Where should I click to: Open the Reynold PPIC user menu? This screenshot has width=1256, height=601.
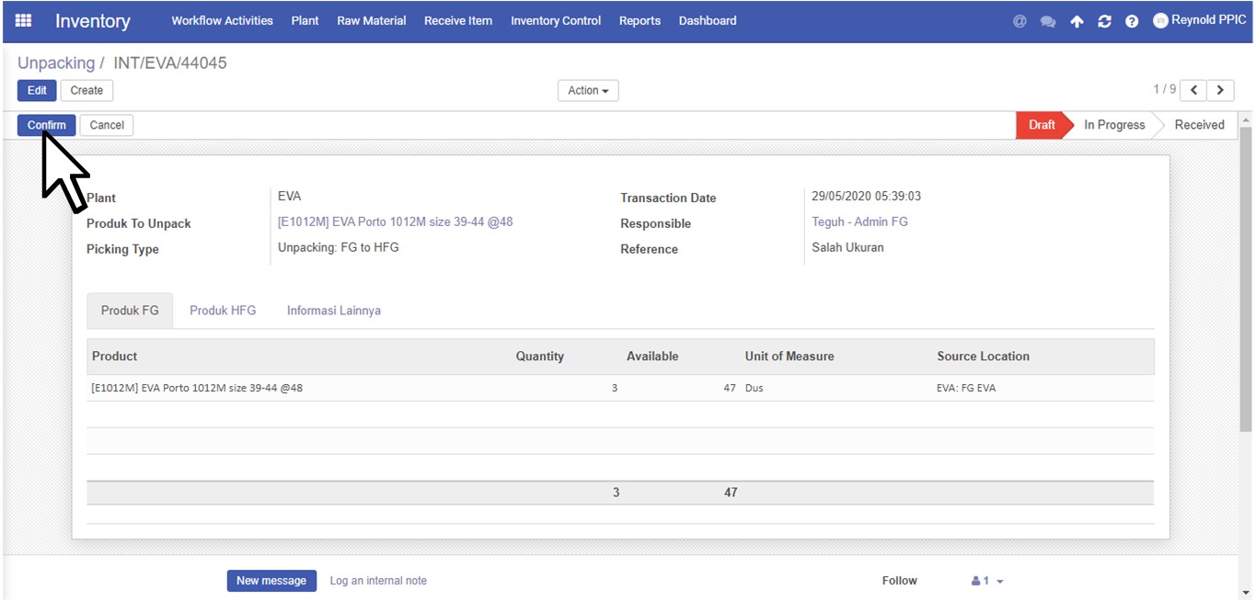pos(1200,20)
